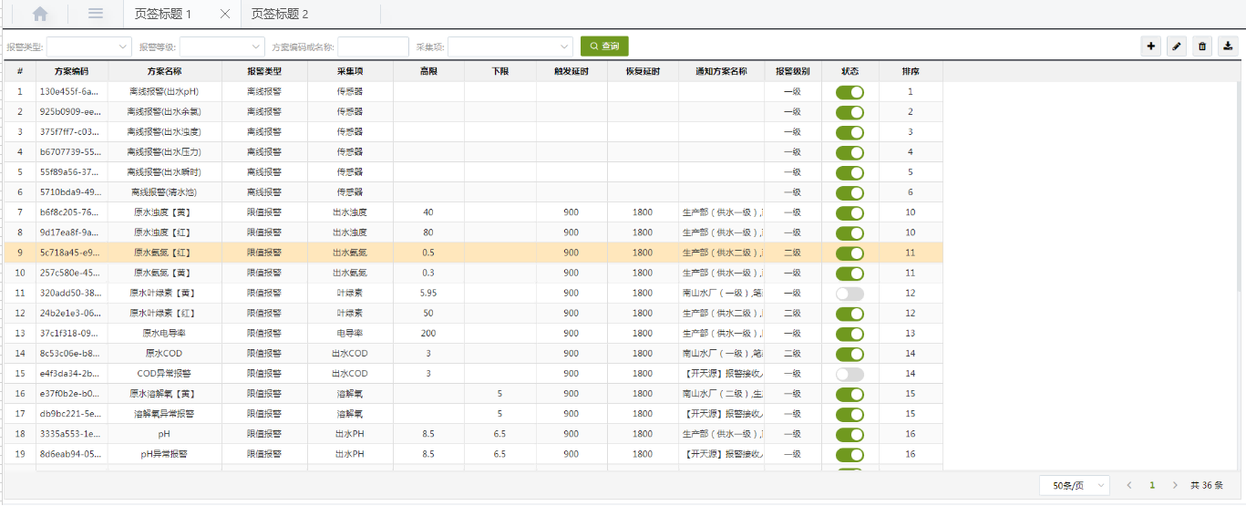Click the home icon
The height and width of the screenshot is (506, 1246).
[x=40, y=14]
